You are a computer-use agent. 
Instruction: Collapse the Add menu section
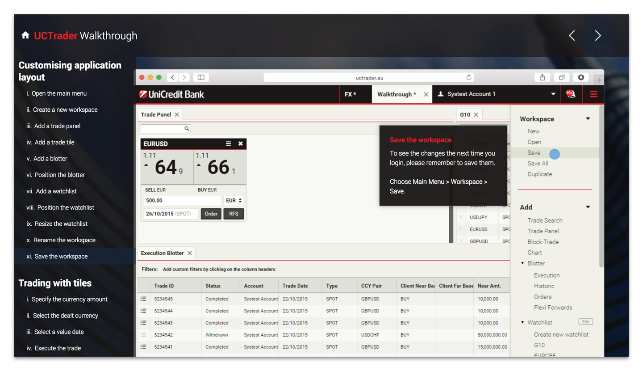[588, 207]
